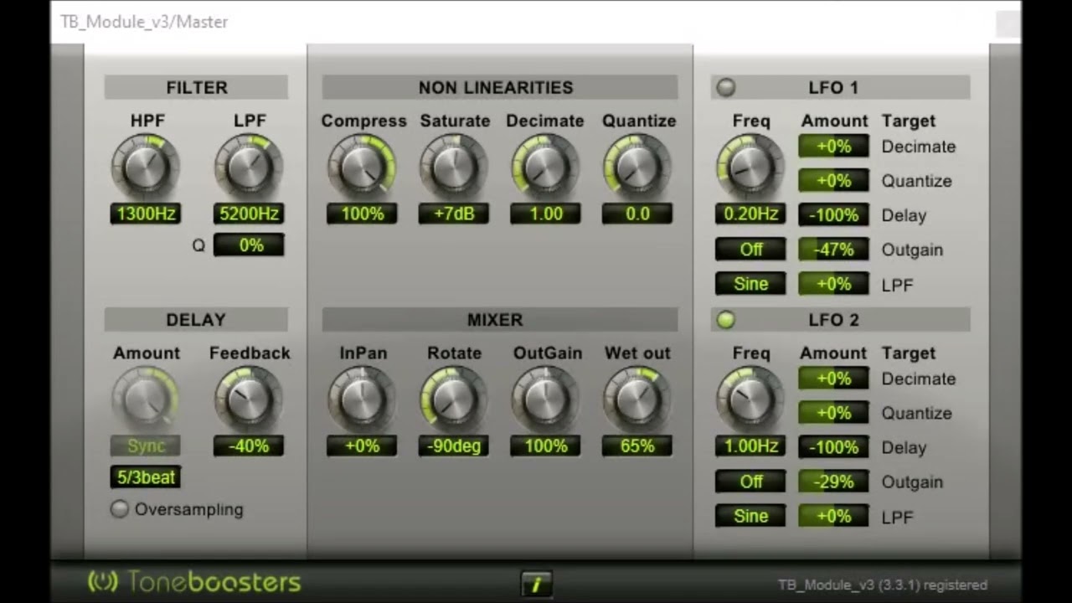Click the delay Amount knob
The image size is (1072, 603).
tap(146, 399)
